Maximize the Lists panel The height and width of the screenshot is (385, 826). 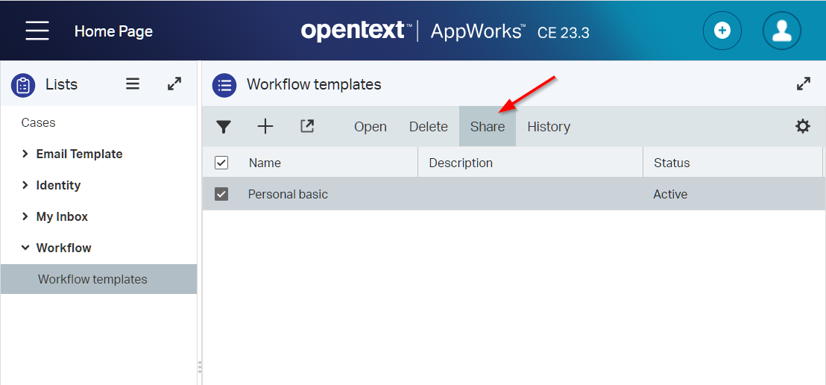(x=174, y=84)
